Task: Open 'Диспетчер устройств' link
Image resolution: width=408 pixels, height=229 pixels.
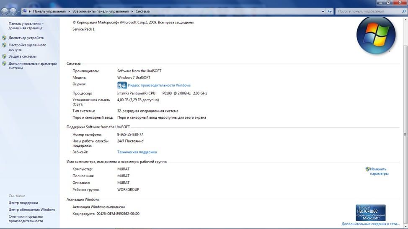Action: [26, 38]
